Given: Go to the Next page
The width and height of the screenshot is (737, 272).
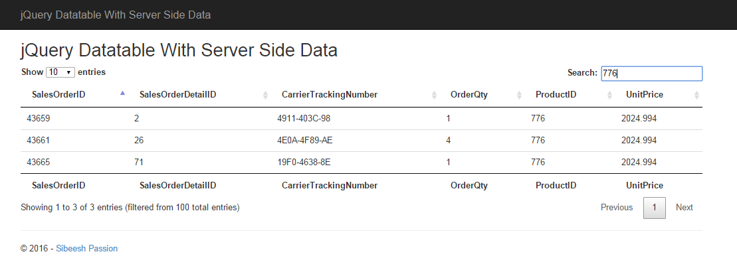Looking at the screenshot, I should pos(684,207).
